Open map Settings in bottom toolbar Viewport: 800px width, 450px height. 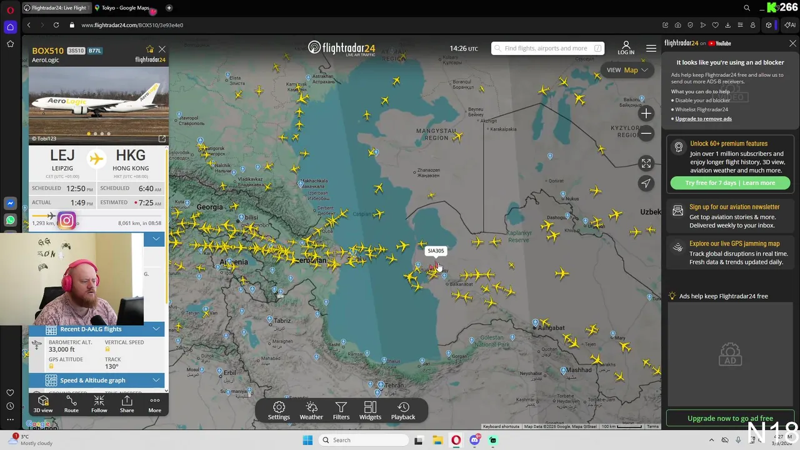(x=279, y=411)
